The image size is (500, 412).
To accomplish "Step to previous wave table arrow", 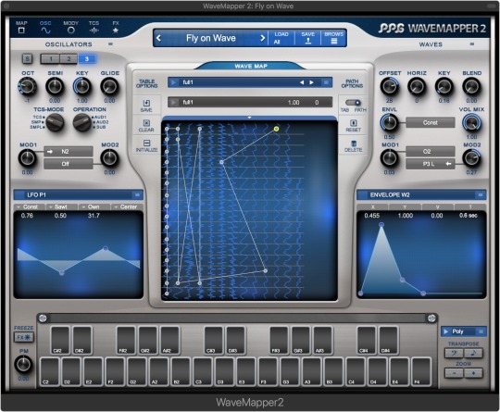I will (302, 82).
